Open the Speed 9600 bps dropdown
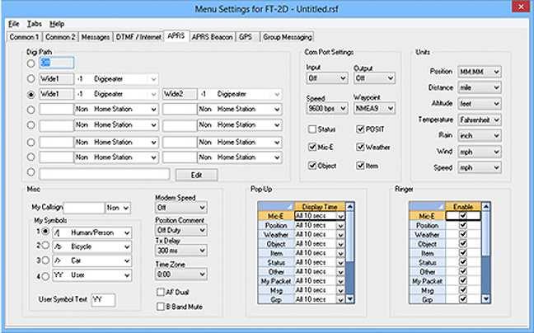 coord(327,109)
